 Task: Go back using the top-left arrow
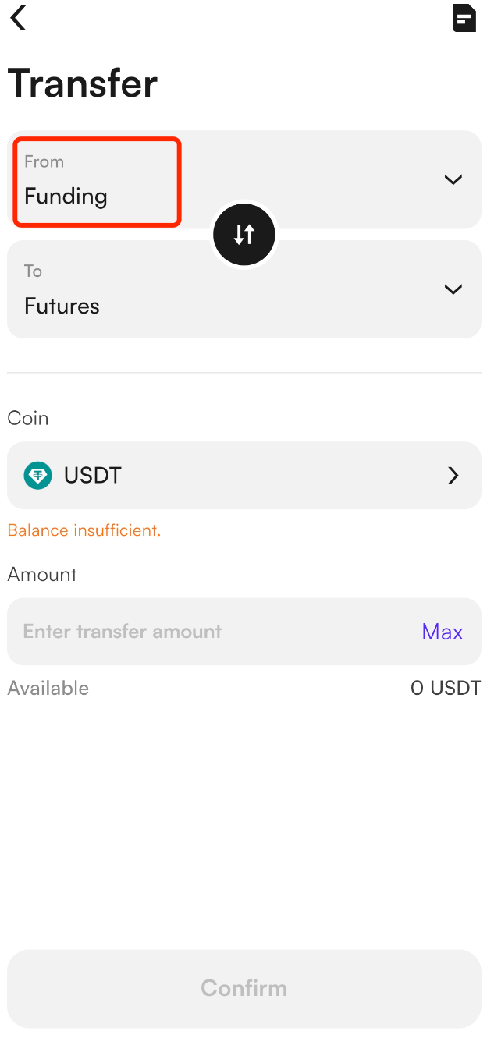pyautogui.click(x=19, y=17)
